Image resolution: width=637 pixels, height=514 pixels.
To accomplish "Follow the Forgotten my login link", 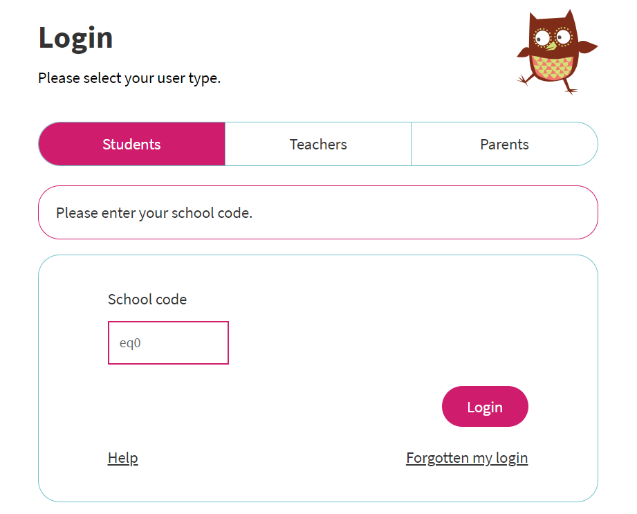I will click(467, 458).
